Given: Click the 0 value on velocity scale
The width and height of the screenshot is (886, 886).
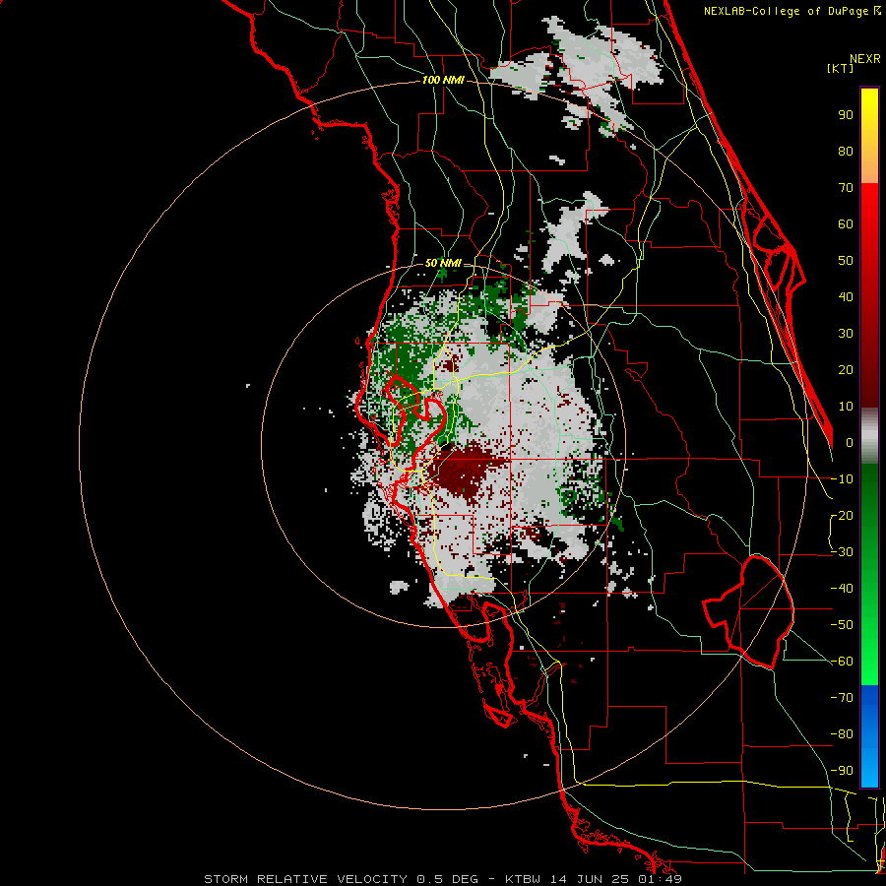Looking at the screenshot, I should pos(850,442).
